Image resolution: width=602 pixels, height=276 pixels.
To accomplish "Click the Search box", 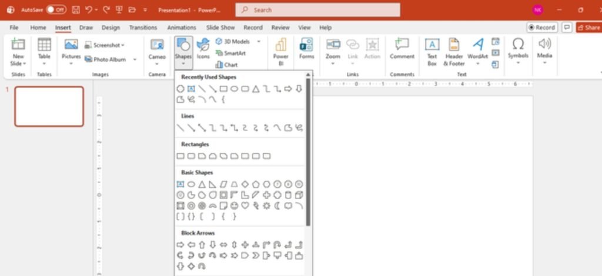I will point(318,10).
